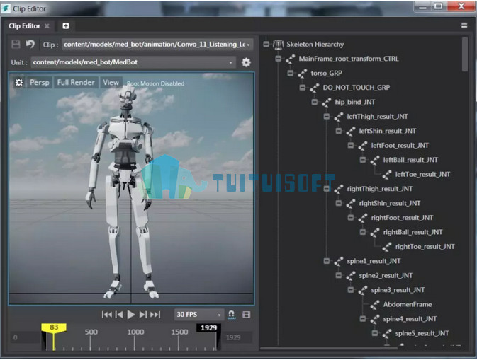Click the yellow frame 83 playhead marker
Image resolution: width=477 pixels, height=360 pixels.
coord(54,327)
